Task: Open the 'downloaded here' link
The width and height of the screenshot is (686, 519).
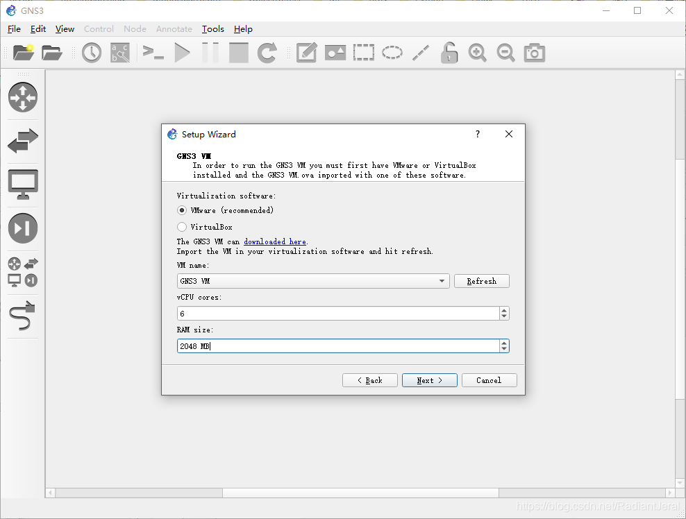Action: [x=275, y=241]
